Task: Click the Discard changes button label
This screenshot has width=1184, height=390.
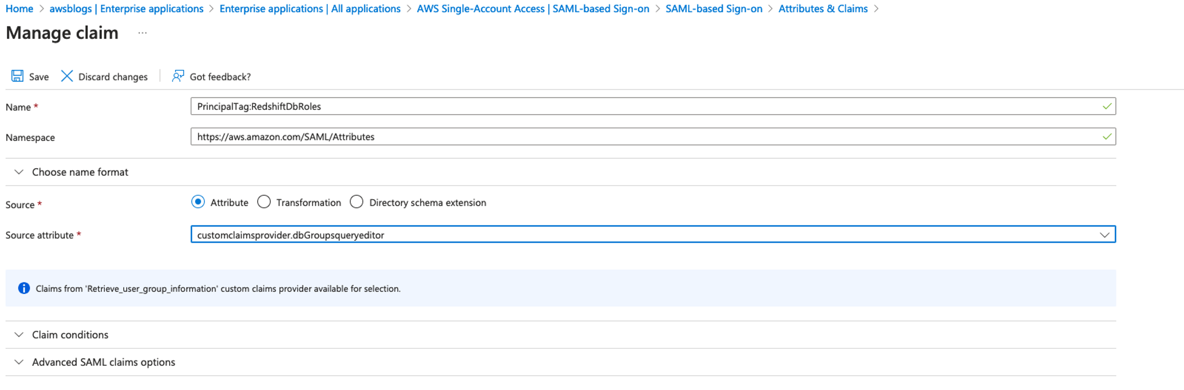Action: pos(113,77)
